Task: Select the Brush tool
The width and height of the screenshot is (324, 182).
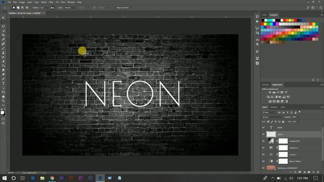Action: pos(3,48)
